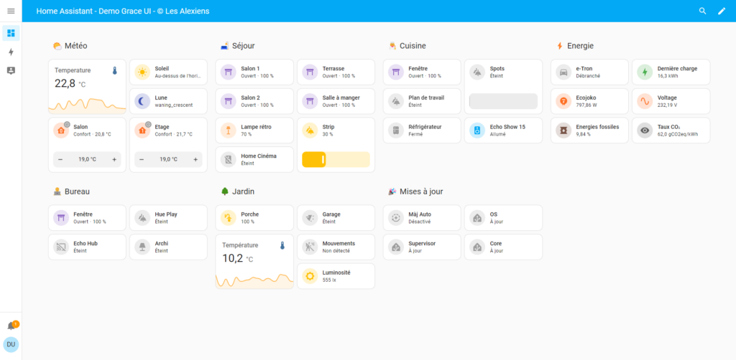736x360 pixels.
Task: Click the e-Tron car icon
Action: (x=563, y=72)
